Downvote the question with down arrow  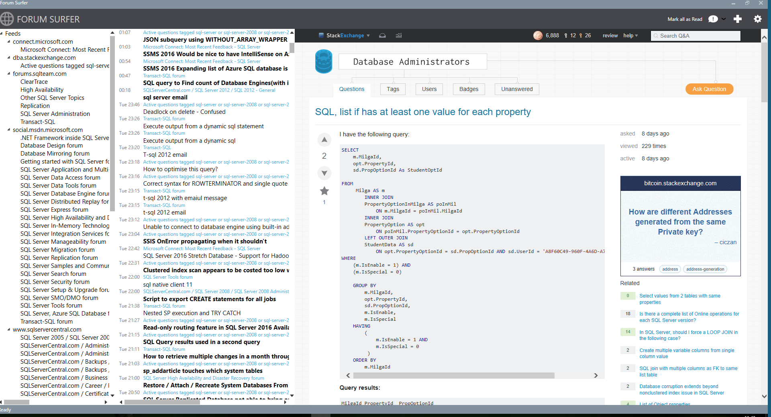[324, 173]
